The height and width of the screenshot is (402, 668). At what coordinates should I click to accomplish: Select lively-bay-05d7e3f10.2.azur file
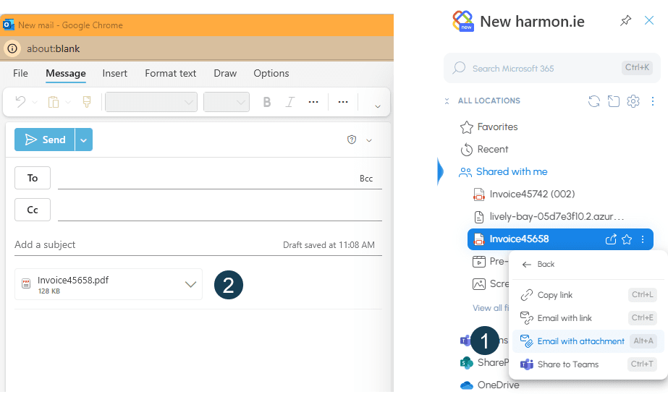[x=549, y=216]
